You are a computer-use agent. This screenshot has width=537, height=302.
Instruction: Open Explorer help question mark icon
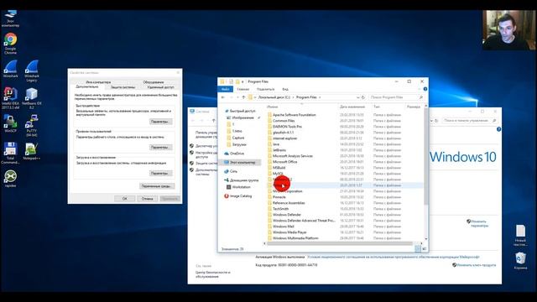tap(425, 89)
